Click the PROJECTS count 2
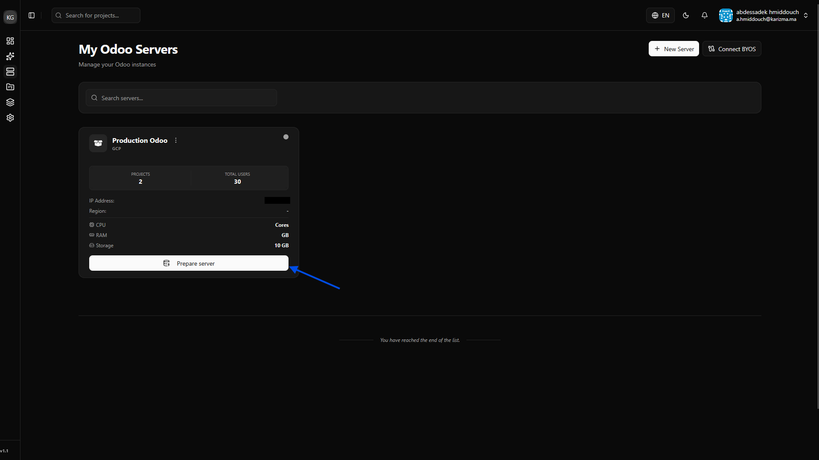The height and width of the screenshot is (460, 819). click(x=140, y=182)
